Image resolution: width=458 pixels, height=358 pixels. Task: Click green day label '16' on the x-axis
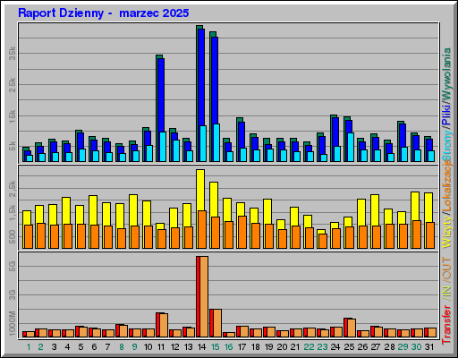[228, 347]
